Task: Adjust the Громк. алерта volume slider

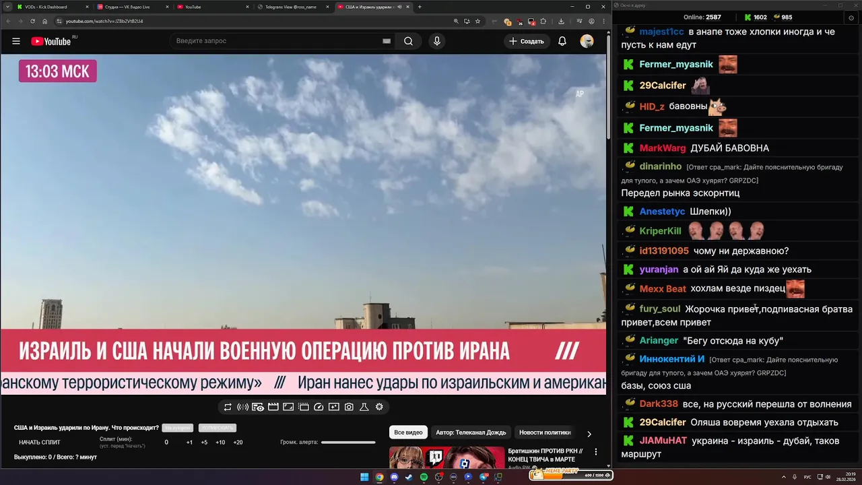Action: (x=348, y=443)
